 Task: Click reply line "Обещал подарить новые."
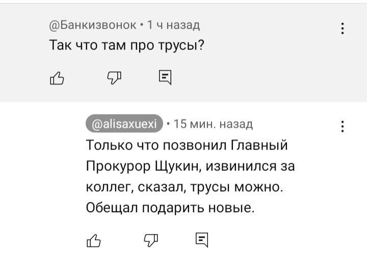[x=170, y=208]
